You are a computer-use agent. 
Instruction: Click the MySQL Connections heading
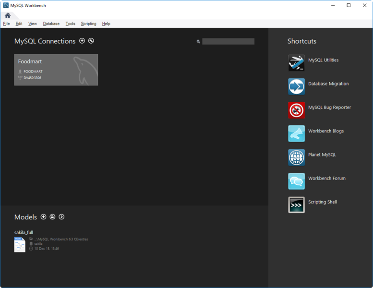point(45,41)
